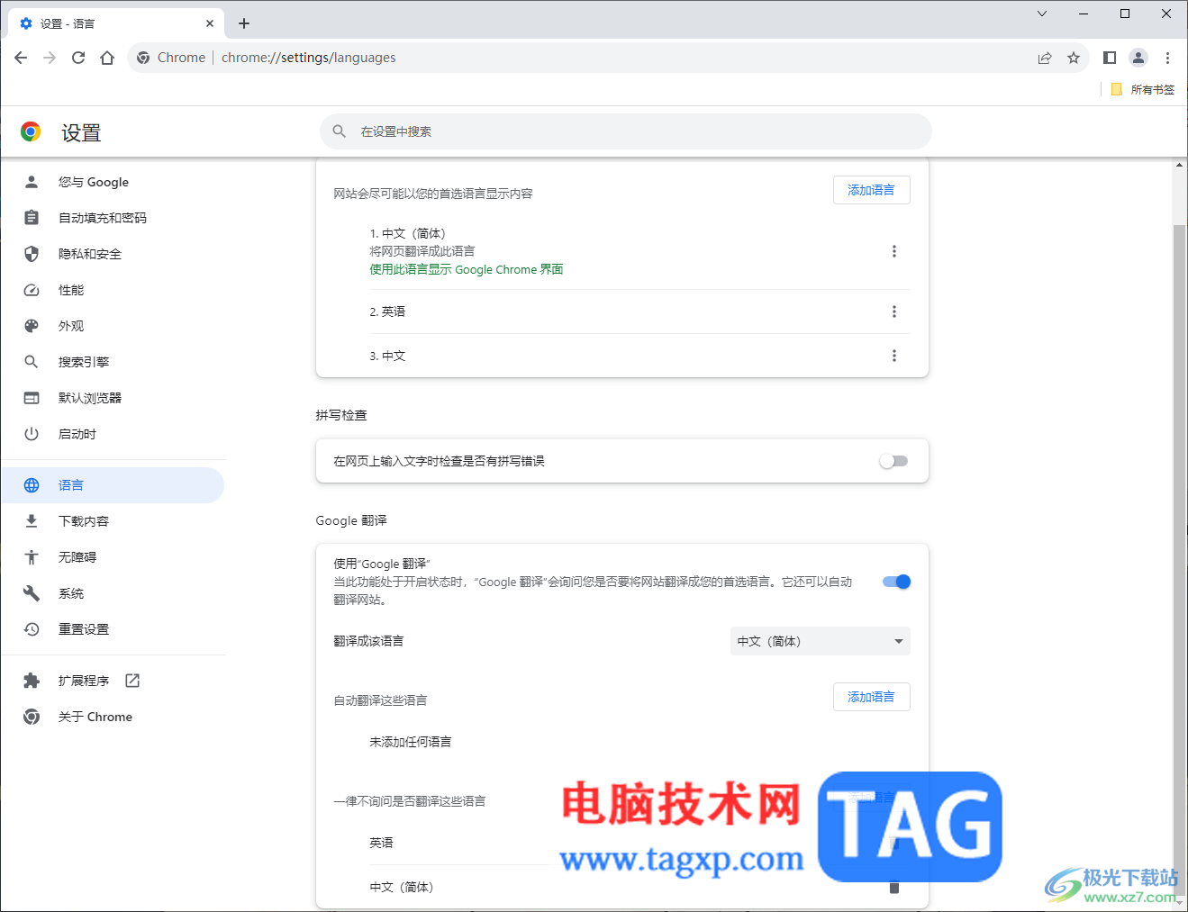1188x912 pixels.
Task: Open the home page icon
Action: click(x=107, y=58)
